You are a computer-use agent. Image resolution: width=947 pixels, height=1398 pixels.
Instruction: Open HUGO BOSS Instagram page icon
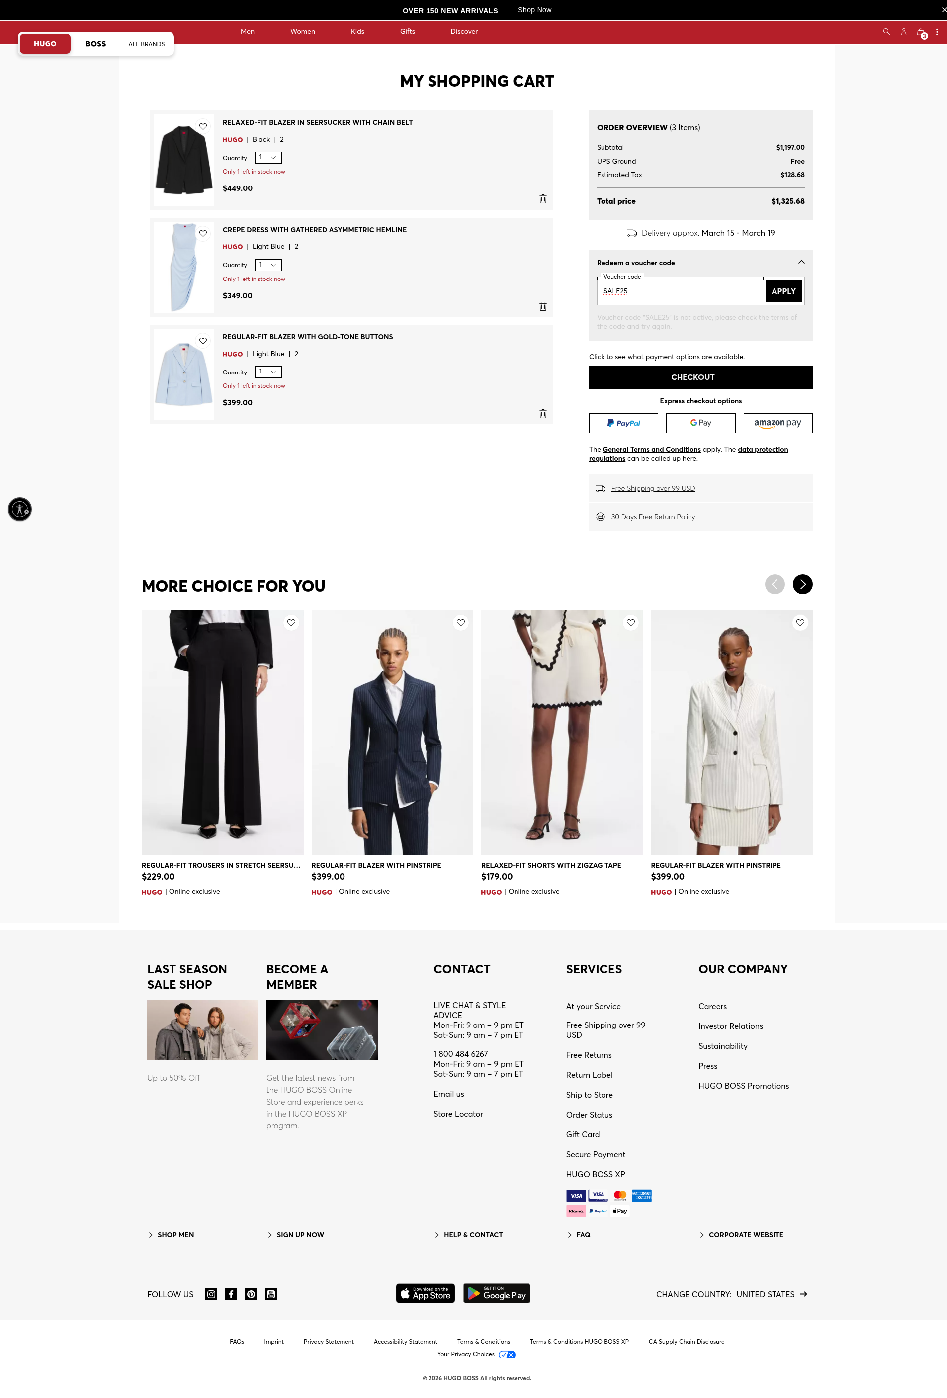tap(211, 1294)
